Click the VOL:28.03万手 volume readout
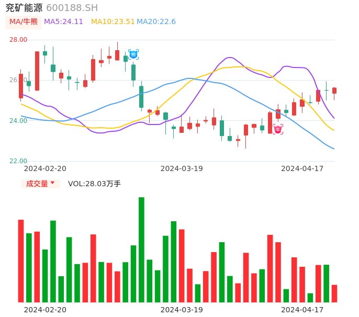The width and height of the screenshot is (359, 317). (x=94, y=184)
